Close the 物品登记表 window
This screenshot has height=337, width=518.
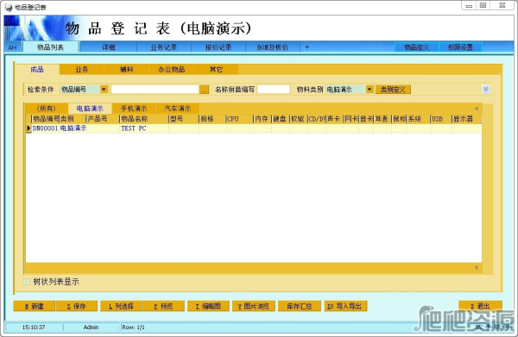click(x=502, y=6)
